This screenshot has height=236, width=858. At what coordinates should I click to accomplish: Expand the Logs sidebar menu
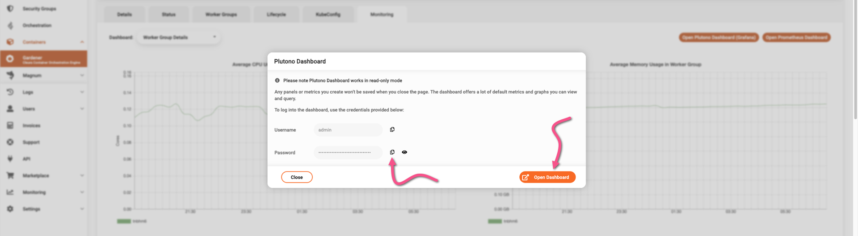tap(82, 92)
